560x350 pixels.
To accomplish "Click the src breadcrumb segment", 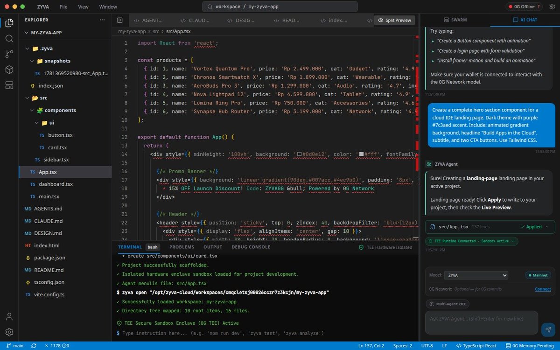I will pos(156,31).
